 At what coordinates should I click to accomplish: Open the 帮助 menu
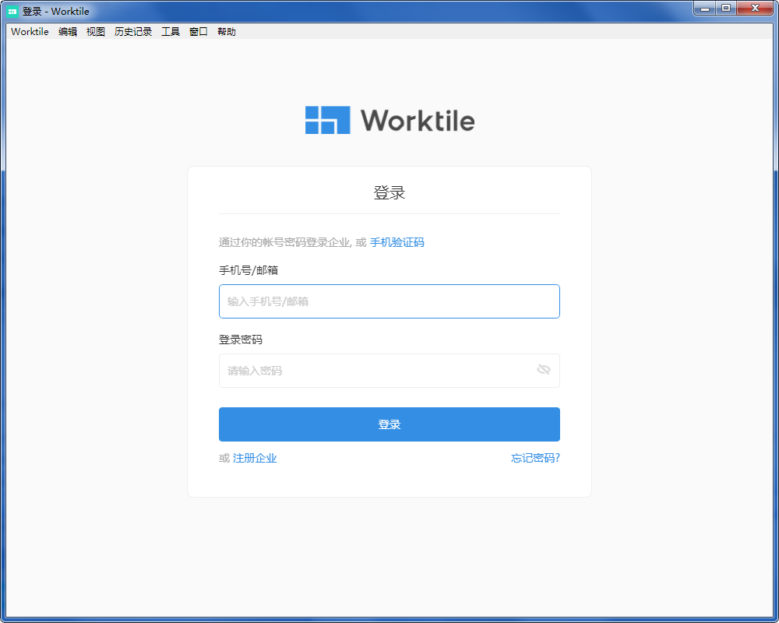click(x=226, y=32)
